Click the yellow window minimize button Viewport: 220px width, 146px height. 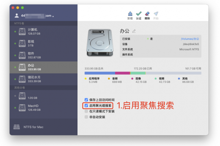(x=18, y=7)
